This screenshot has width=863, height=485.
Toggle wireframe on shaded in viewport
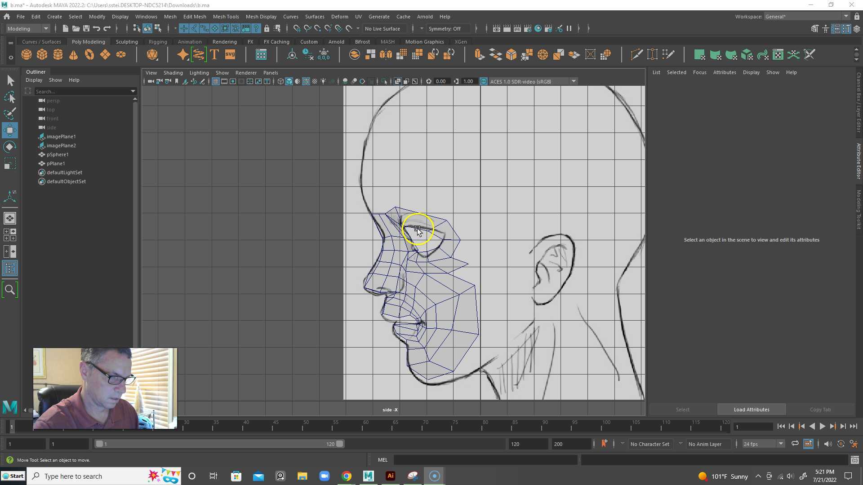[306, 81]
